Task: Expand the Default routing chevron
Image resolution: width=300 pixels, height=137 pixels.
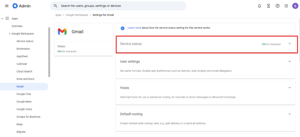Action: [290, 114]
